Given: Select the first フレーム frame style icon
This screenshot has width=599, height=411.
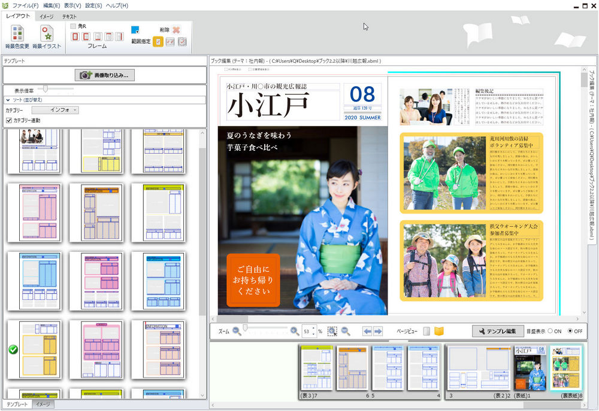Looking at the screenshot, I should [x=75, y=36].
